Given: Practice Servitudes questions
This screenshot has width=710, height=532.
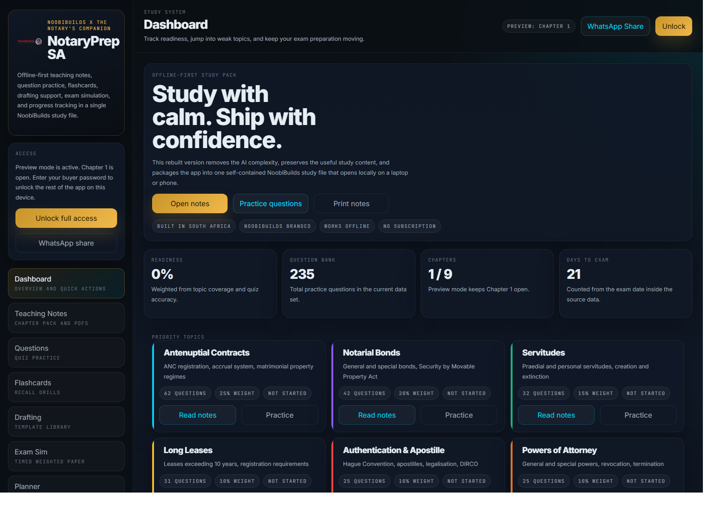Looking at the screenshot, I should pyautogui.click(x=638, y=415).
